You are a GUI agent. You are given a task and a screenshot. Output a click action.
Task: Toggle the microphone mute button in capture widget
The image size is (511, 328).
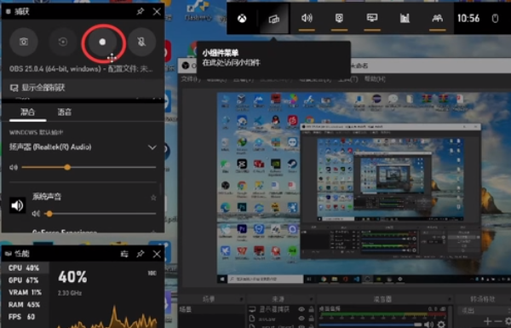click(x=141, y=42)
